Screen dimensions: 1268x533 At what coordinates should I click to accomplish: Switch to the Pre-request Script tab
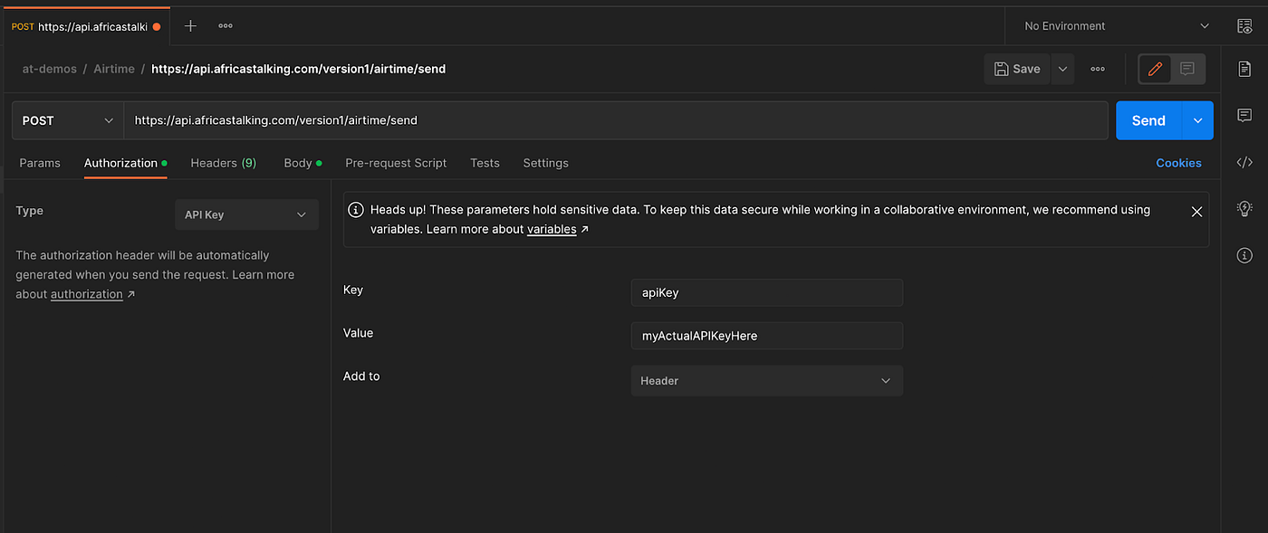point(396,163)
